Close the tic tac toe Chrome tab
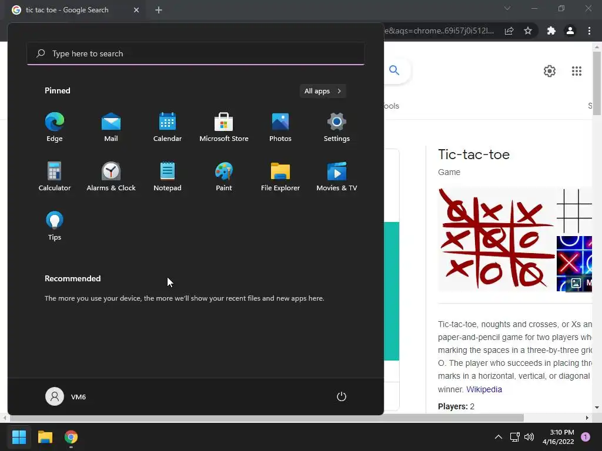The height and width of the screenshot is (451, 602). pyautogui.click(x=136, y=10)
